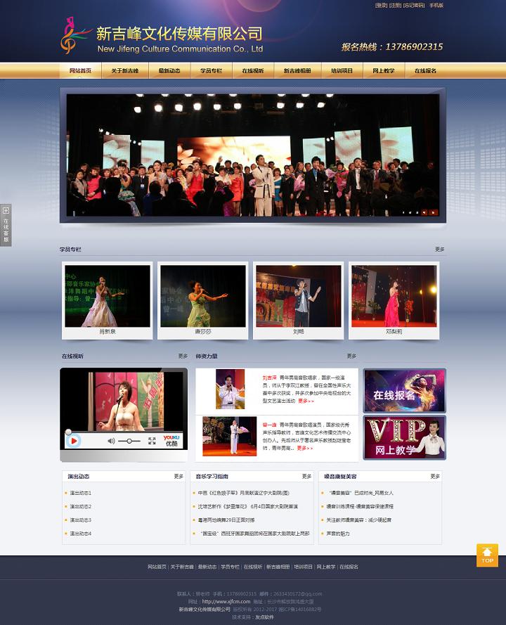Open the 关于新吉峰 navigation tab
The width and height of the screenshot is (506, 625).
[x=124, y=71]
